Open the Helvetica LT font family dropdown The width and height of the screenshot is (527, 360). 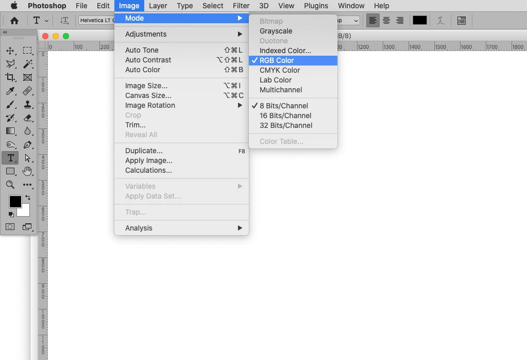click(x=96, y=21)
